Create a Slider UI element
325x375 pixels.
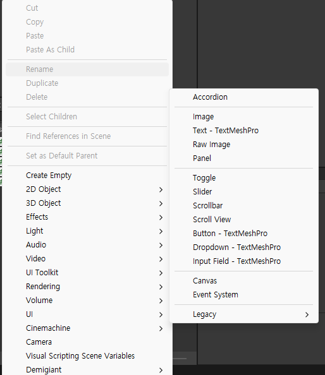click(244, 191)
